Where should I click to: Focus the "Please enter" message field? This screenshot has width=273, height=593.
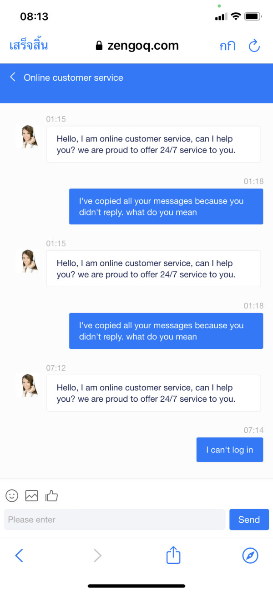click(115, 520)
